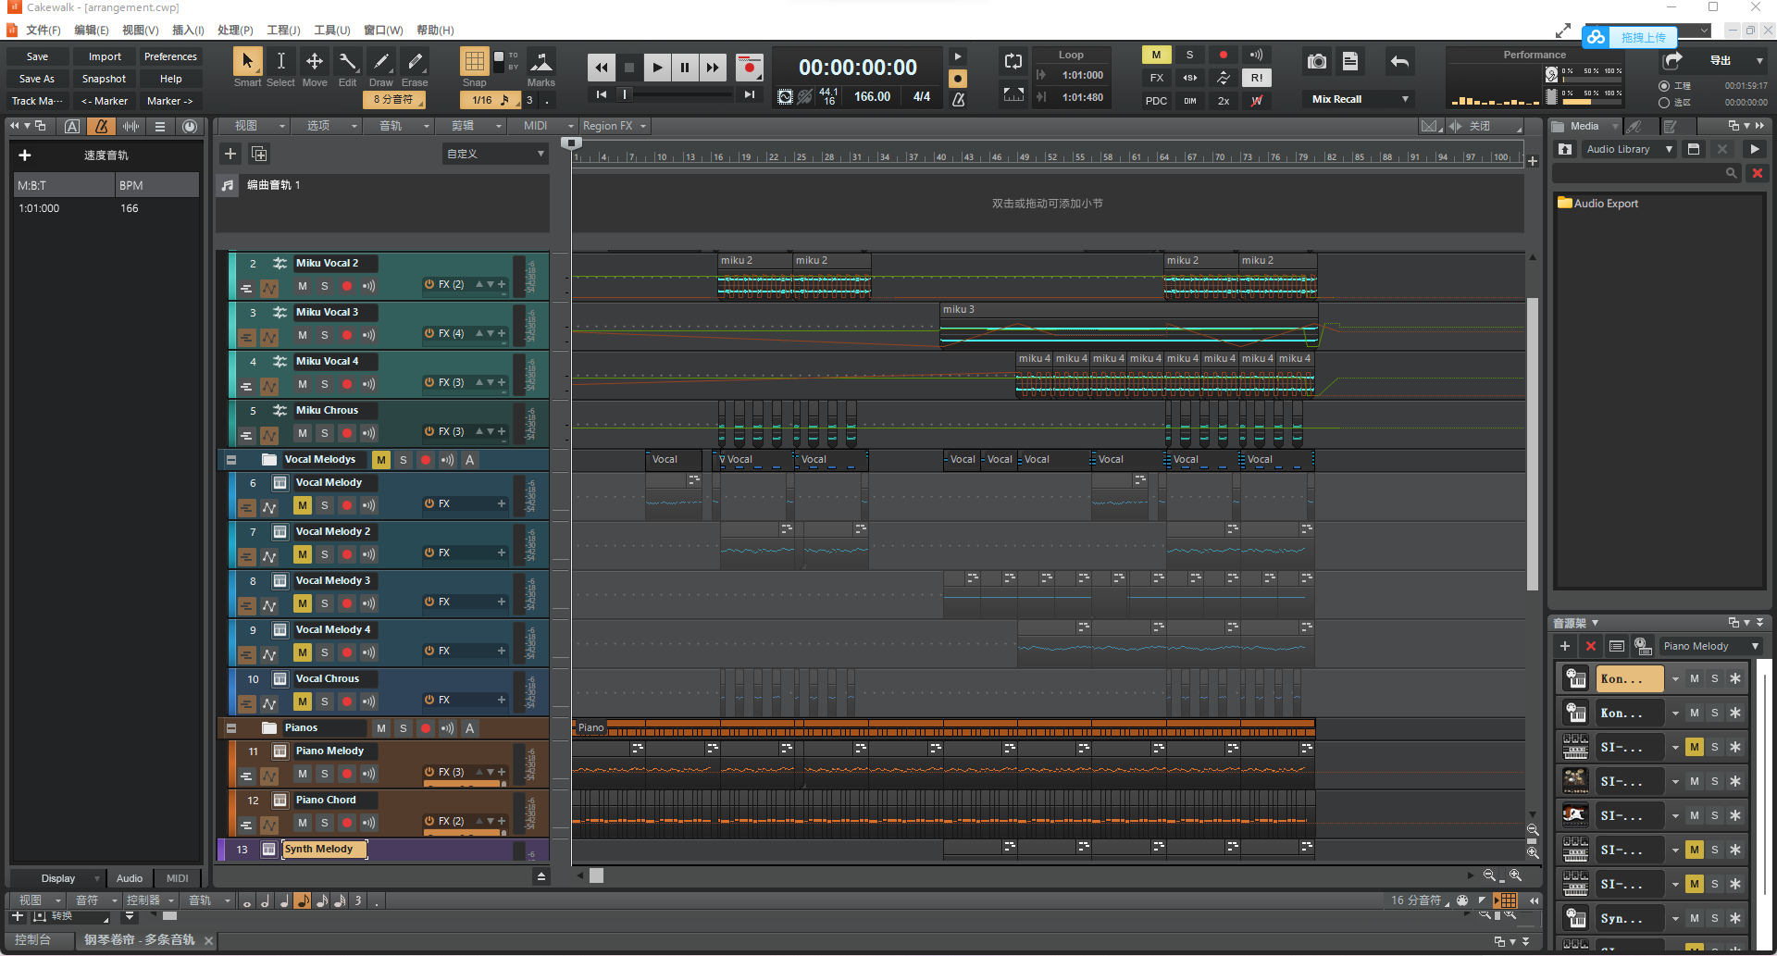Screen dimensions: 1777x956
Task: Click the track view vertical scrollbar
Action: pos(1533,444)
